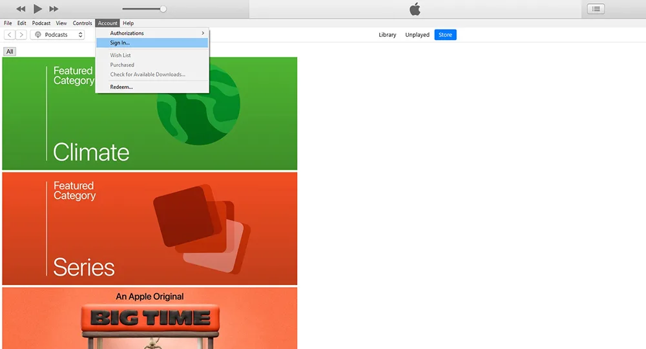The width and height of the screenshot is (646, 349).
Task: Adjust the volume slider knob
Action: coord(163,8)
